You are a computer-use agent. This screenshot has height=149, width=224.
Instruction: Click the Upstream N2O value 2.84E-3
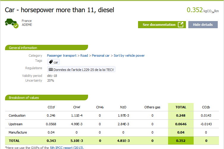(x=123, y=124)
